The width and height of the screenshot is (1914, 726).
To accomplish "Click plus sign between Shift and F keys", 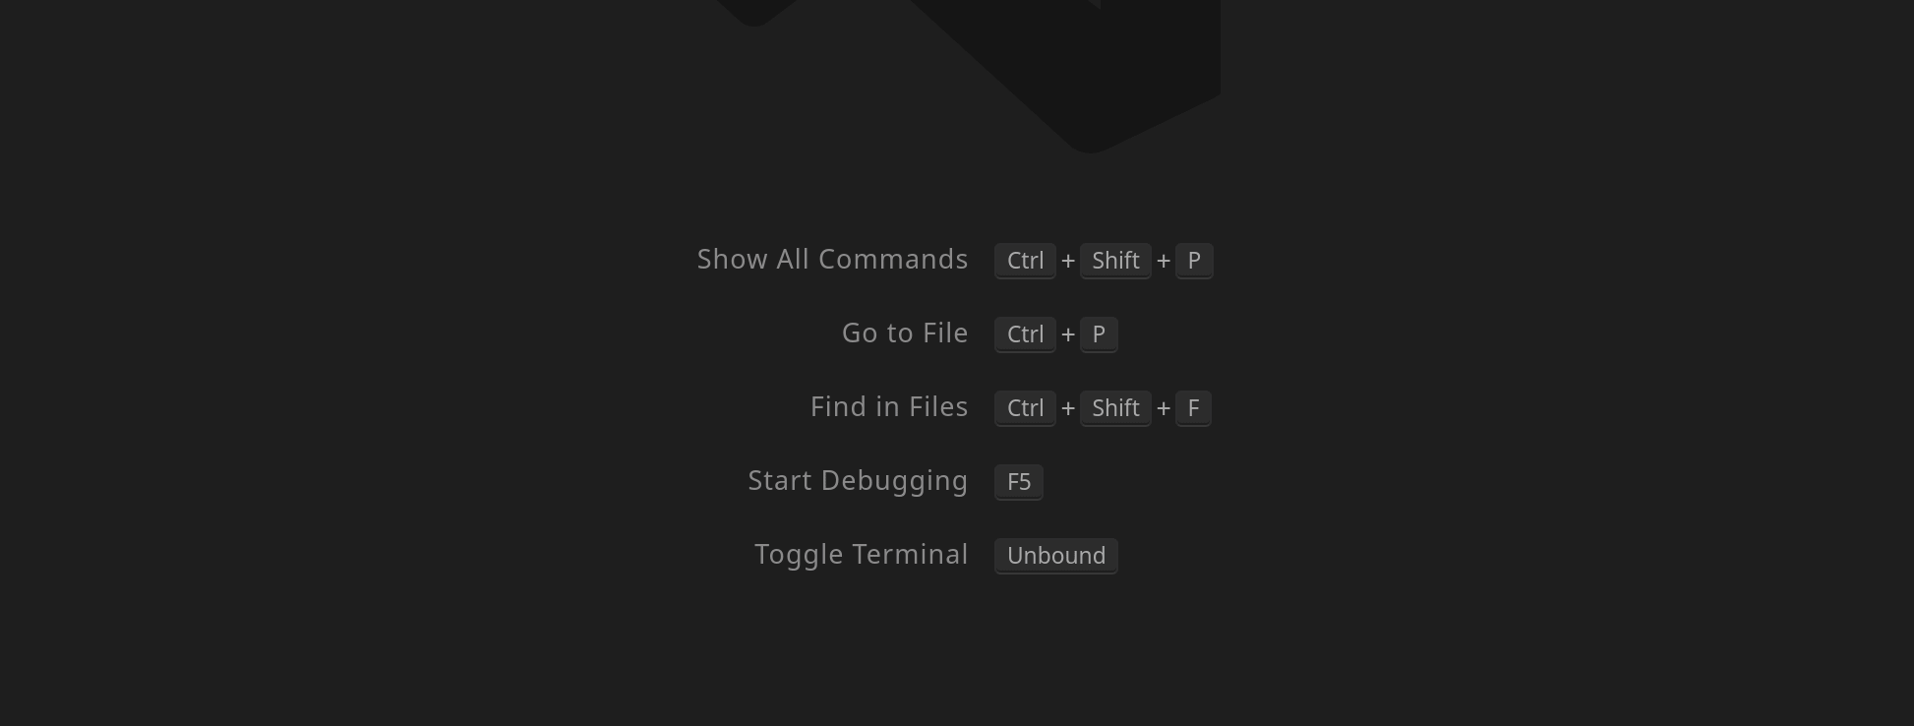I will click(1164, 408).
